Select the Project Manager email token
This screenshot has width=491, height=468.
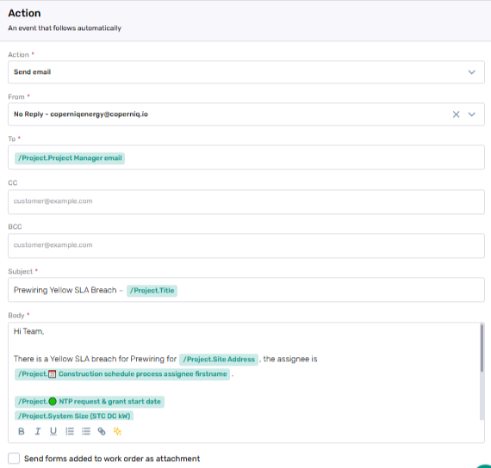(70, 158)
